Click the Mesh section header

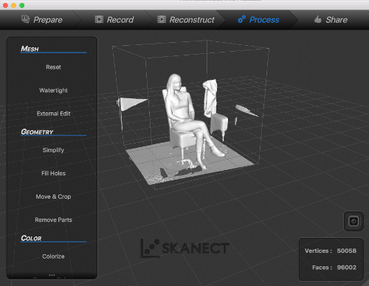tap(30, 49)
